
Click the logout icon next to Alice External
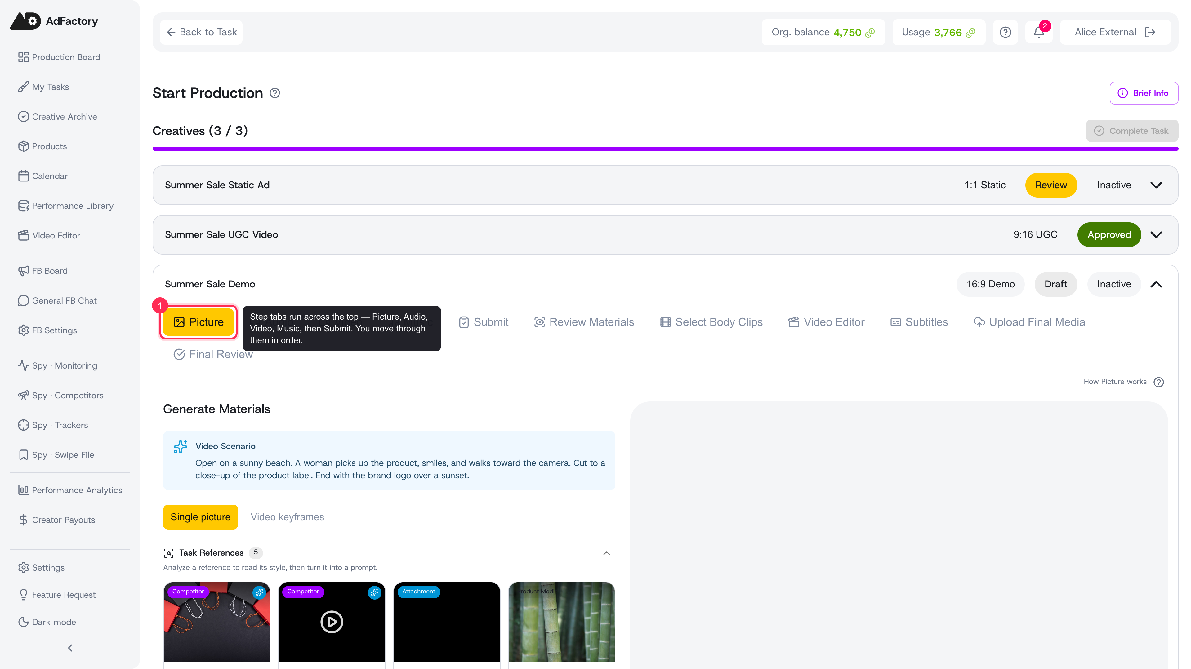1150,32
